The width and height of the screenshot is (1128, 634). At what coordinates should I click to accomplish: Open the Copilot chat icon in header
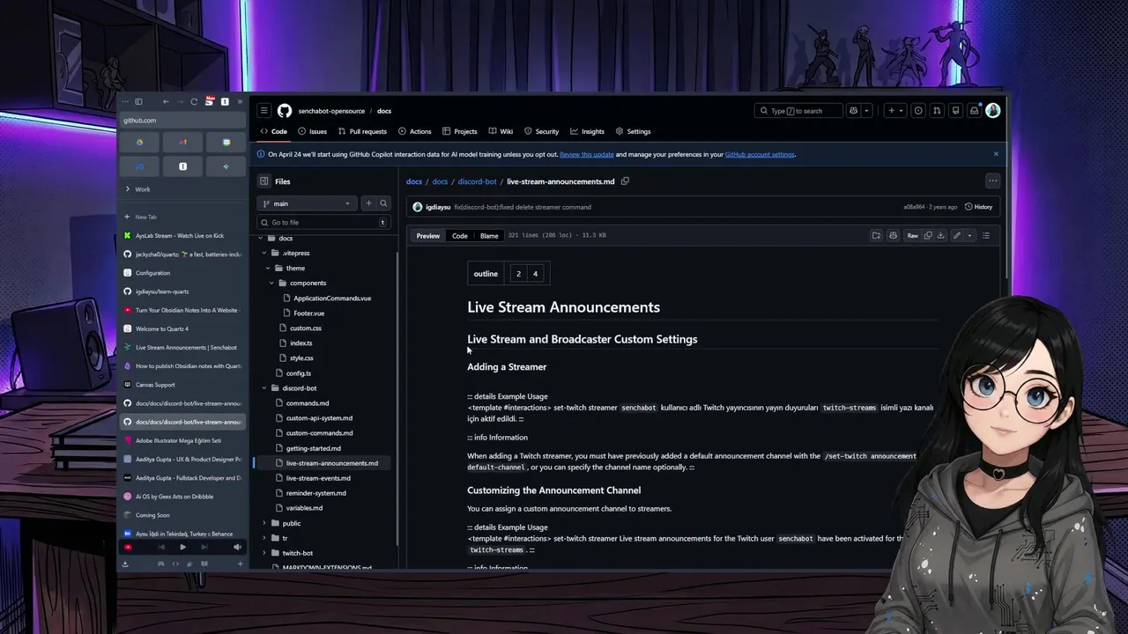pos(853,111)
